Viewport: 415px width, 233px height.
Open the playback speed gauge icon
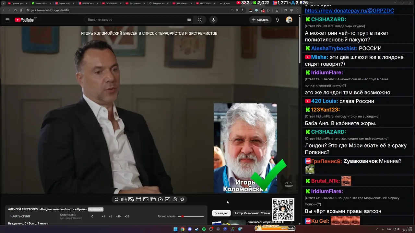(160, 199)
